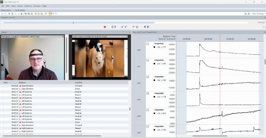Click the dogs video frame

coord(100,59)
